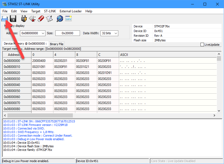Switch to the Binary File tab

click(57, 44)
